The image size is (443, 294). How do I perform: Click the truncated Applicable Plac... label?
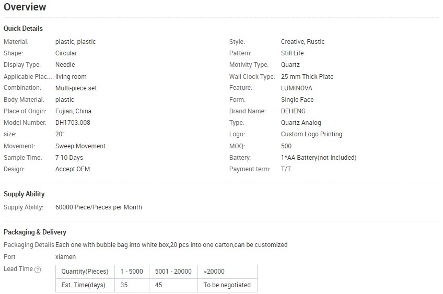tap(28, 77)
